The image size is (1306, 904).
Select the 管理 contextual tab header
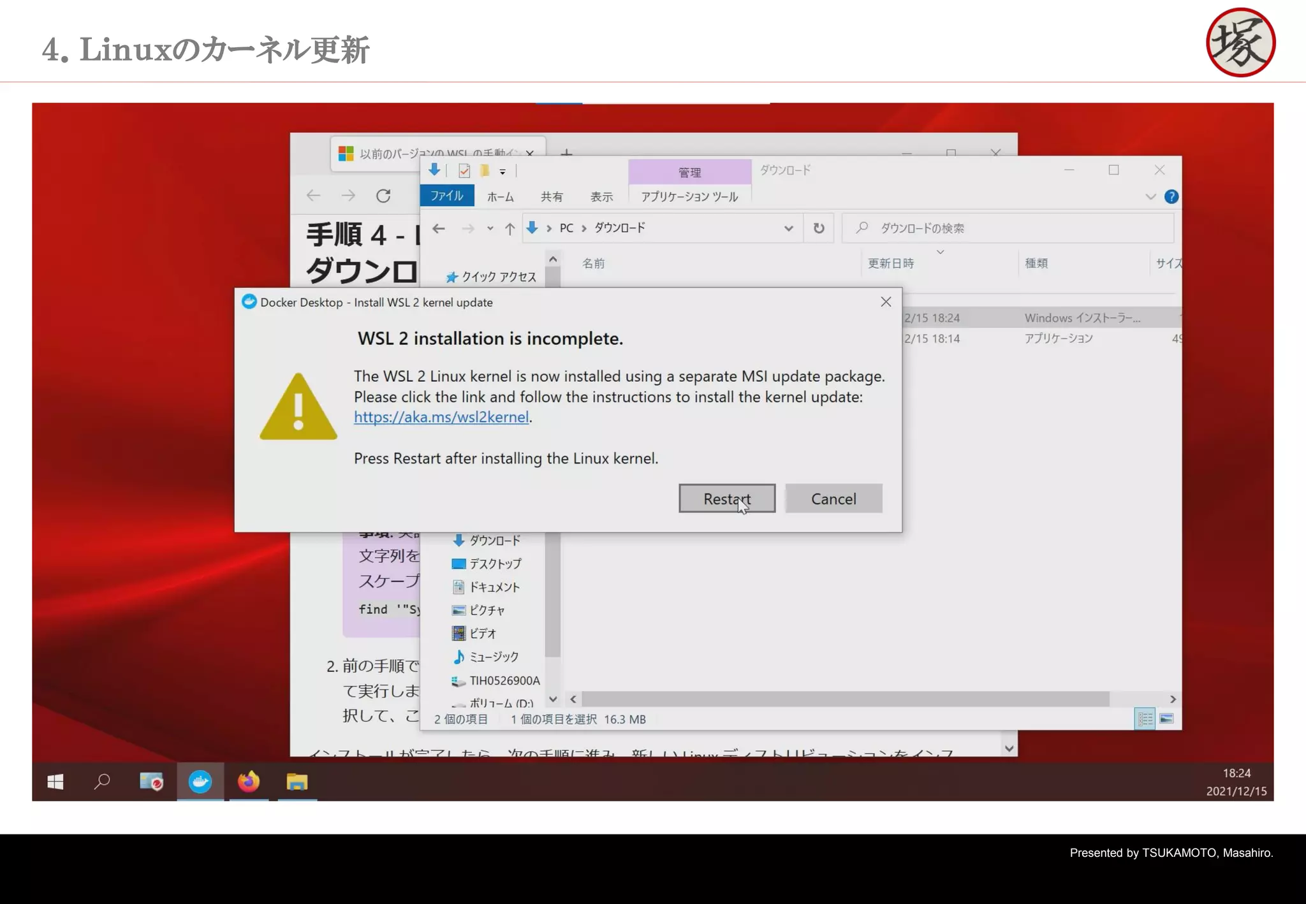click(x=689, y=172)
